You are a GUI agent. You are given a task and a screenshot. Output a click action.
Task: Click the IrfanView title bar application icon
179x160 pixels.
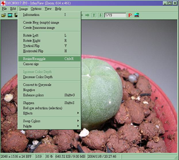coord(3,3)
